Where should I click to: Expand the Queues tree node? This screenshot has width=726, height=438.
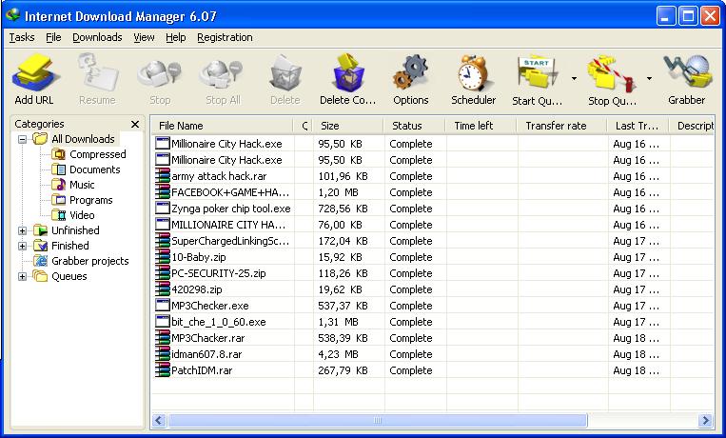pos(22,276)
